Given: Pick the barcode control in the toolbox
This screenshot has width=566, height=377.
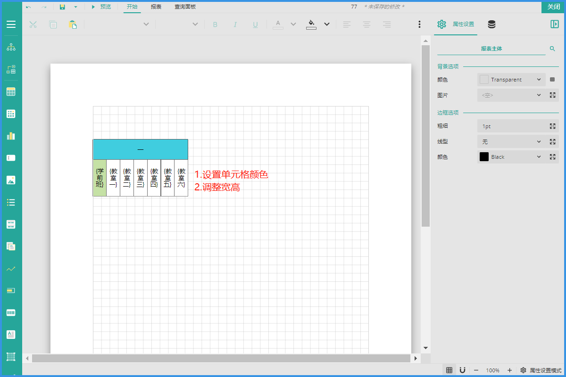Looking at the screenshot, I should point(11,312).
